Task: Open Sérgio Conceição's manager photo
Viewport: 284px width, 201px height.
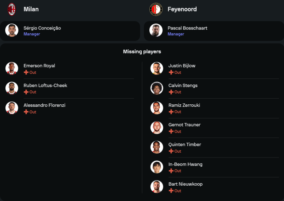Action: point(12,30)
